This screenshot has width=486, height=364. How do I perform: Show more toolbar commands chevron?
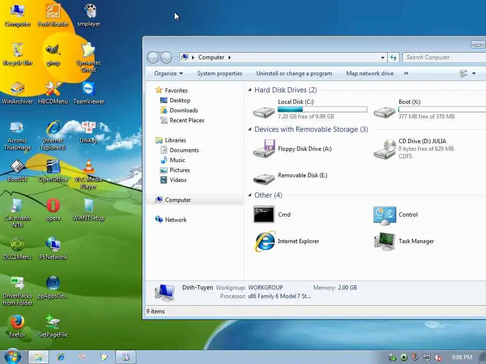pyautogui.click(x=406, y=73)
